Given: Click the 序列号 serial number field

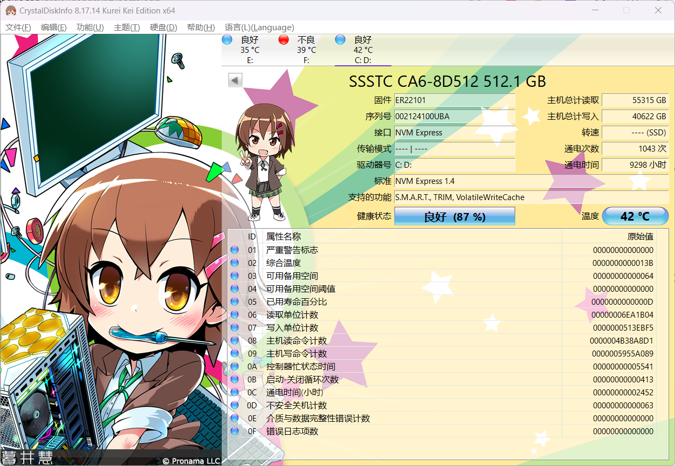Looking at the screenshot, I should click(454, 116).
